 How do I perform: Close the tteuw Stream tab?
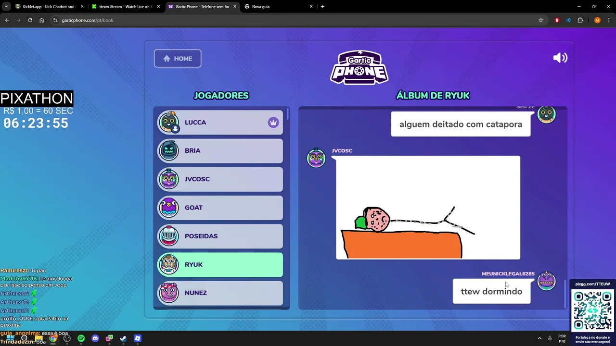pyautogui.click(x=158, y=7)
